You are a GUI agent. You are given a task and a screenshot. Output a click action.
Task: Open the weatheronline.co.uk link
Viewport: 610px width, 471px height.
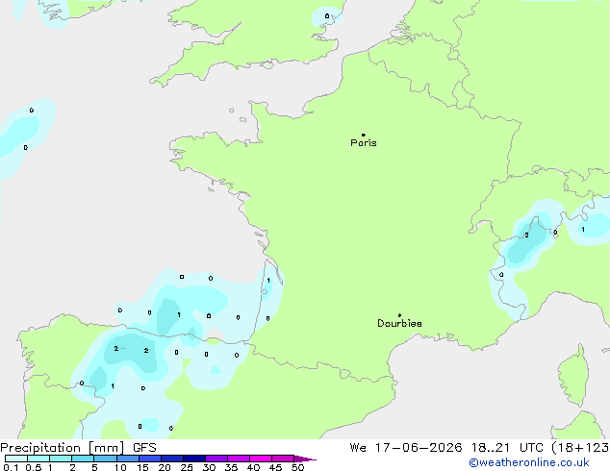point(529,462)
